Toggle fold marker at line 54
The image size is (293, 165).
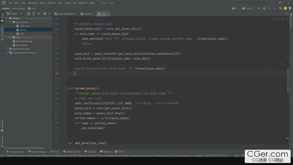click(x=67, y=44)
